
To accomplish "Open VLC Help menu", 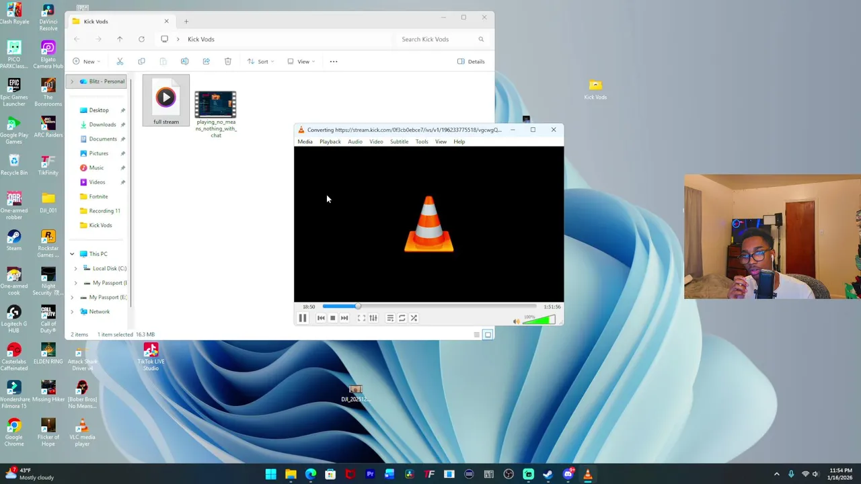I will pyautogui.click(x=459, y=142).
